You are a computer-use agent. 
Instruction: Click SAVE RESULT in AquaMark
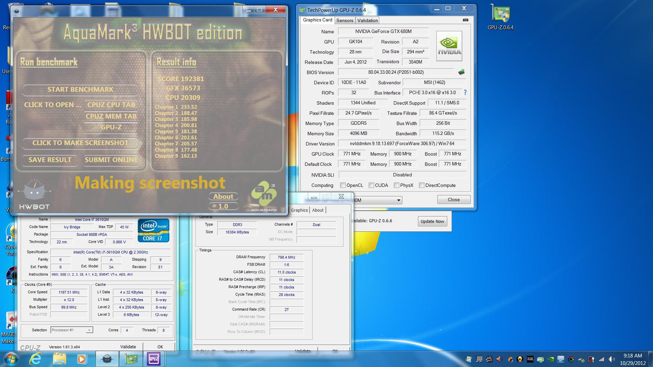coord(50,160)
